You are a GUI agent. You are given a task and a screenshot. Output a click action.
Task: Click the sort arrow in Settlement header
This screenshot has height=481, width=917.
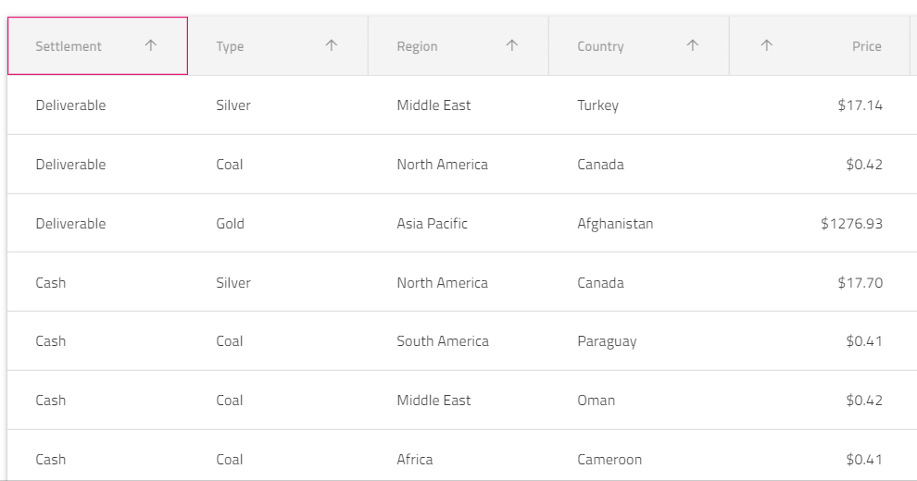[151, 45]
